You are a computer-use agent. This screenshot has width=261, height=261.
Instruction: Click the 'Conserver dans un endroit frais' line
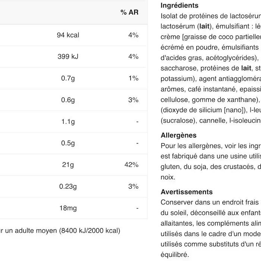point(210,202)
